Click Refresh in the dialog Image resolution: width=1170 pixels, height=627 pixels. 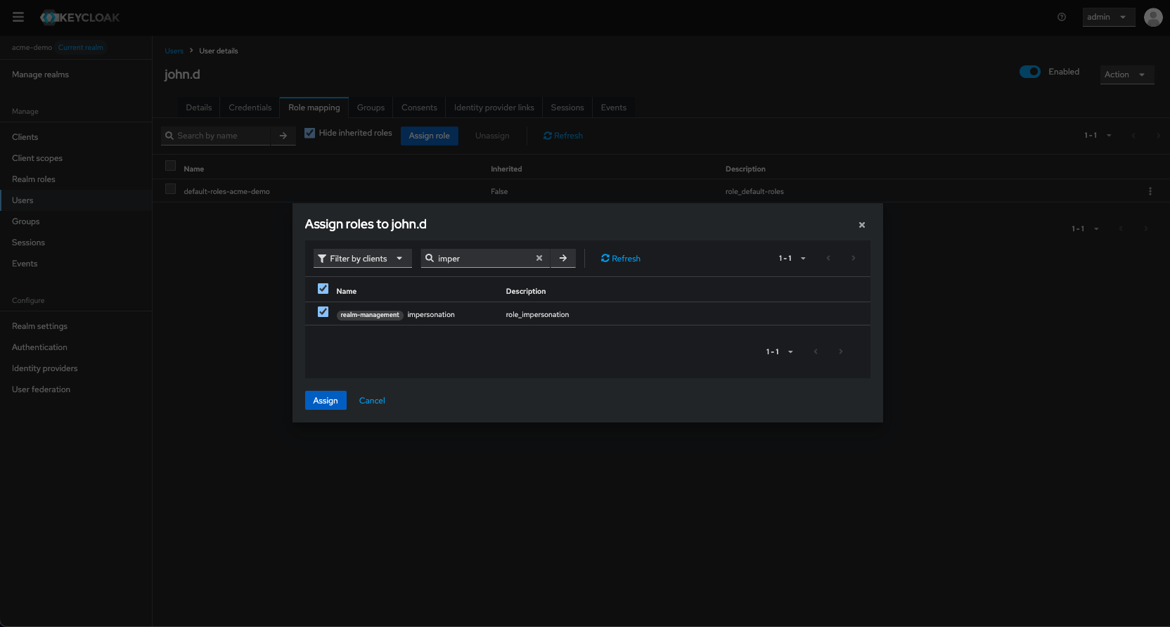pyautogui.click(x=621, y=259)
